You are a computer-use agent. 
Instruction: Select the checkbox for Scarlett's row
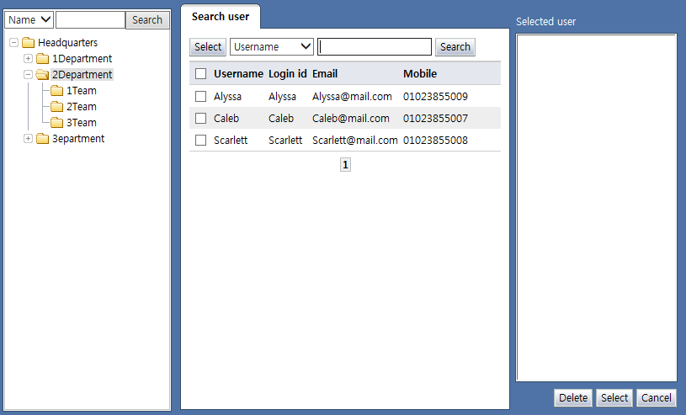(200, 141)
